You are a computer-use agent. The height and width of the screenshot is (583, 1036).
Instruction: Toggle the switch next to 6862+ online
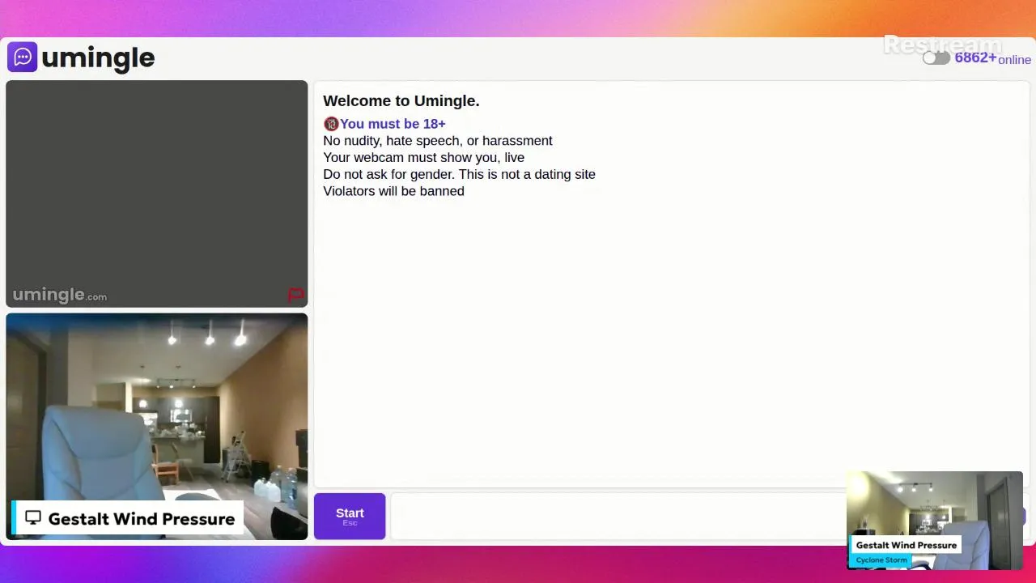coord(936,58)
